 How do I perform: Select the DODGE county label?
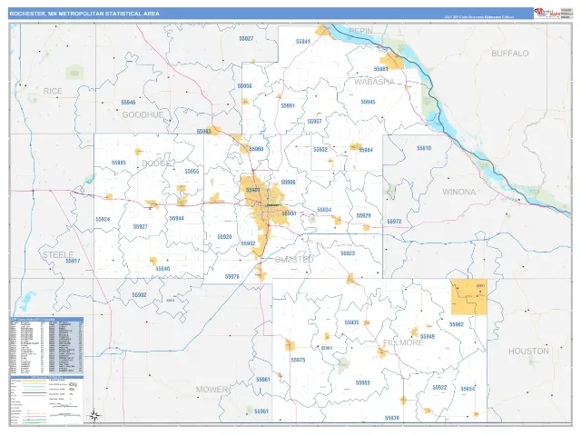(x=157, y=163)
